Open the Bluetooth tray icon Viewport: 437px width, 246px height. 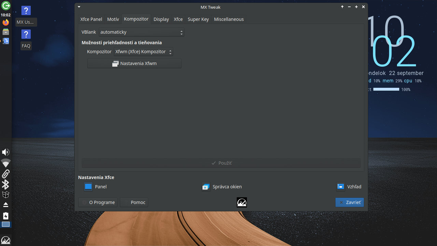[6, 184]
